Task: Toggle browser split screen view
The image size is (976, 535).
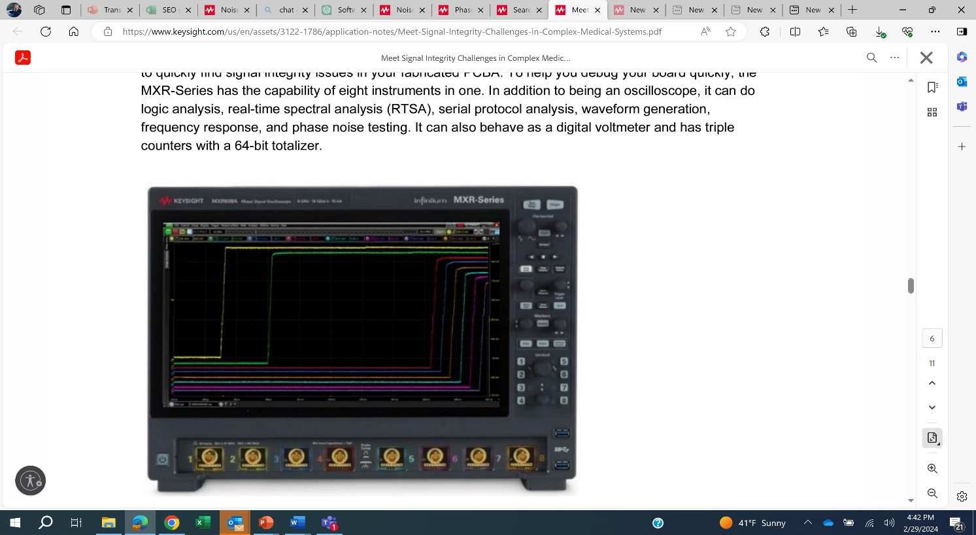Action: (795, 31)
